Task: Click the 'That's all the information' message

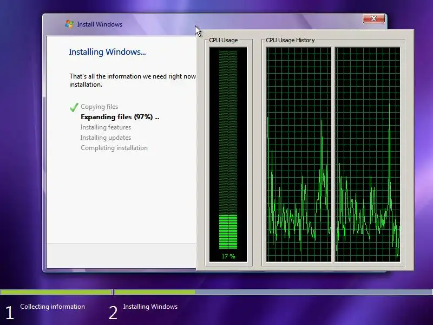Action: [x=133, y=80]
